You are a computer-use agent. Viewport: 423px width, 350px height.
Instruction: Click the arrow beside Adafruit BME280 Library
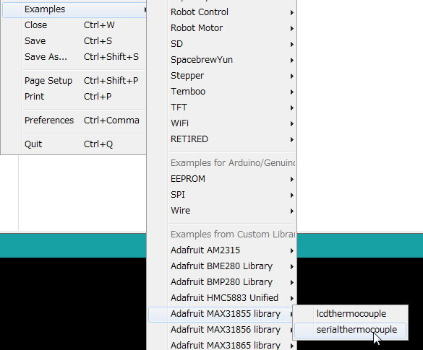click(x=292, y=267)
